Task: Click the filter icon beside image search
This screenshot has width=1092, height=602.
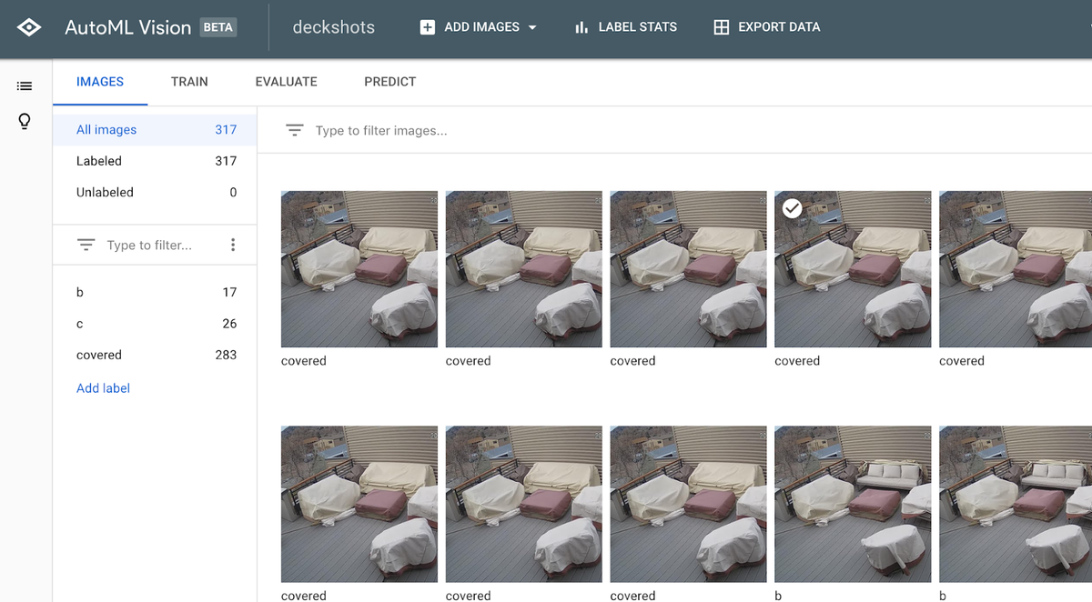Action: 294,131
